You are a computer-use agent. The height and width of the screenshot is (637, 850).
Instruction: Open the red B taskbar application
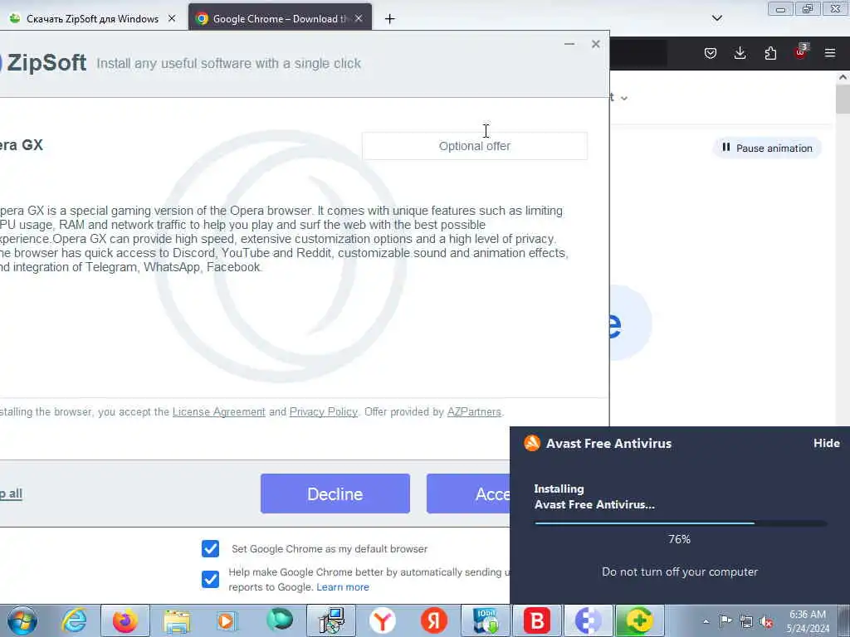coord(537,620)
